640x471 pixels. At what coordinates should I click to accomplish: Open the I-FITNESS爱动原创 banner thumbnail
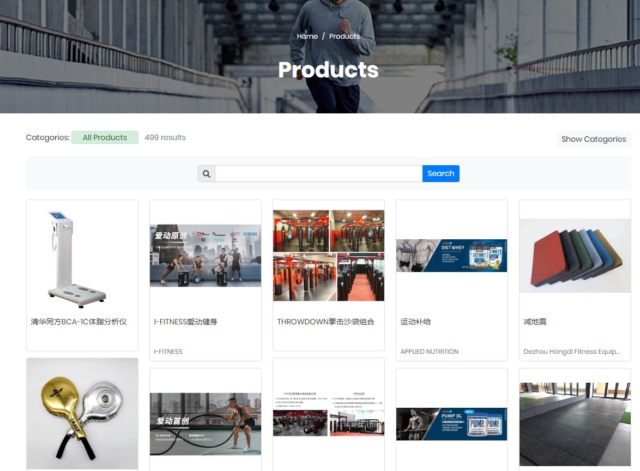(206, 256)
